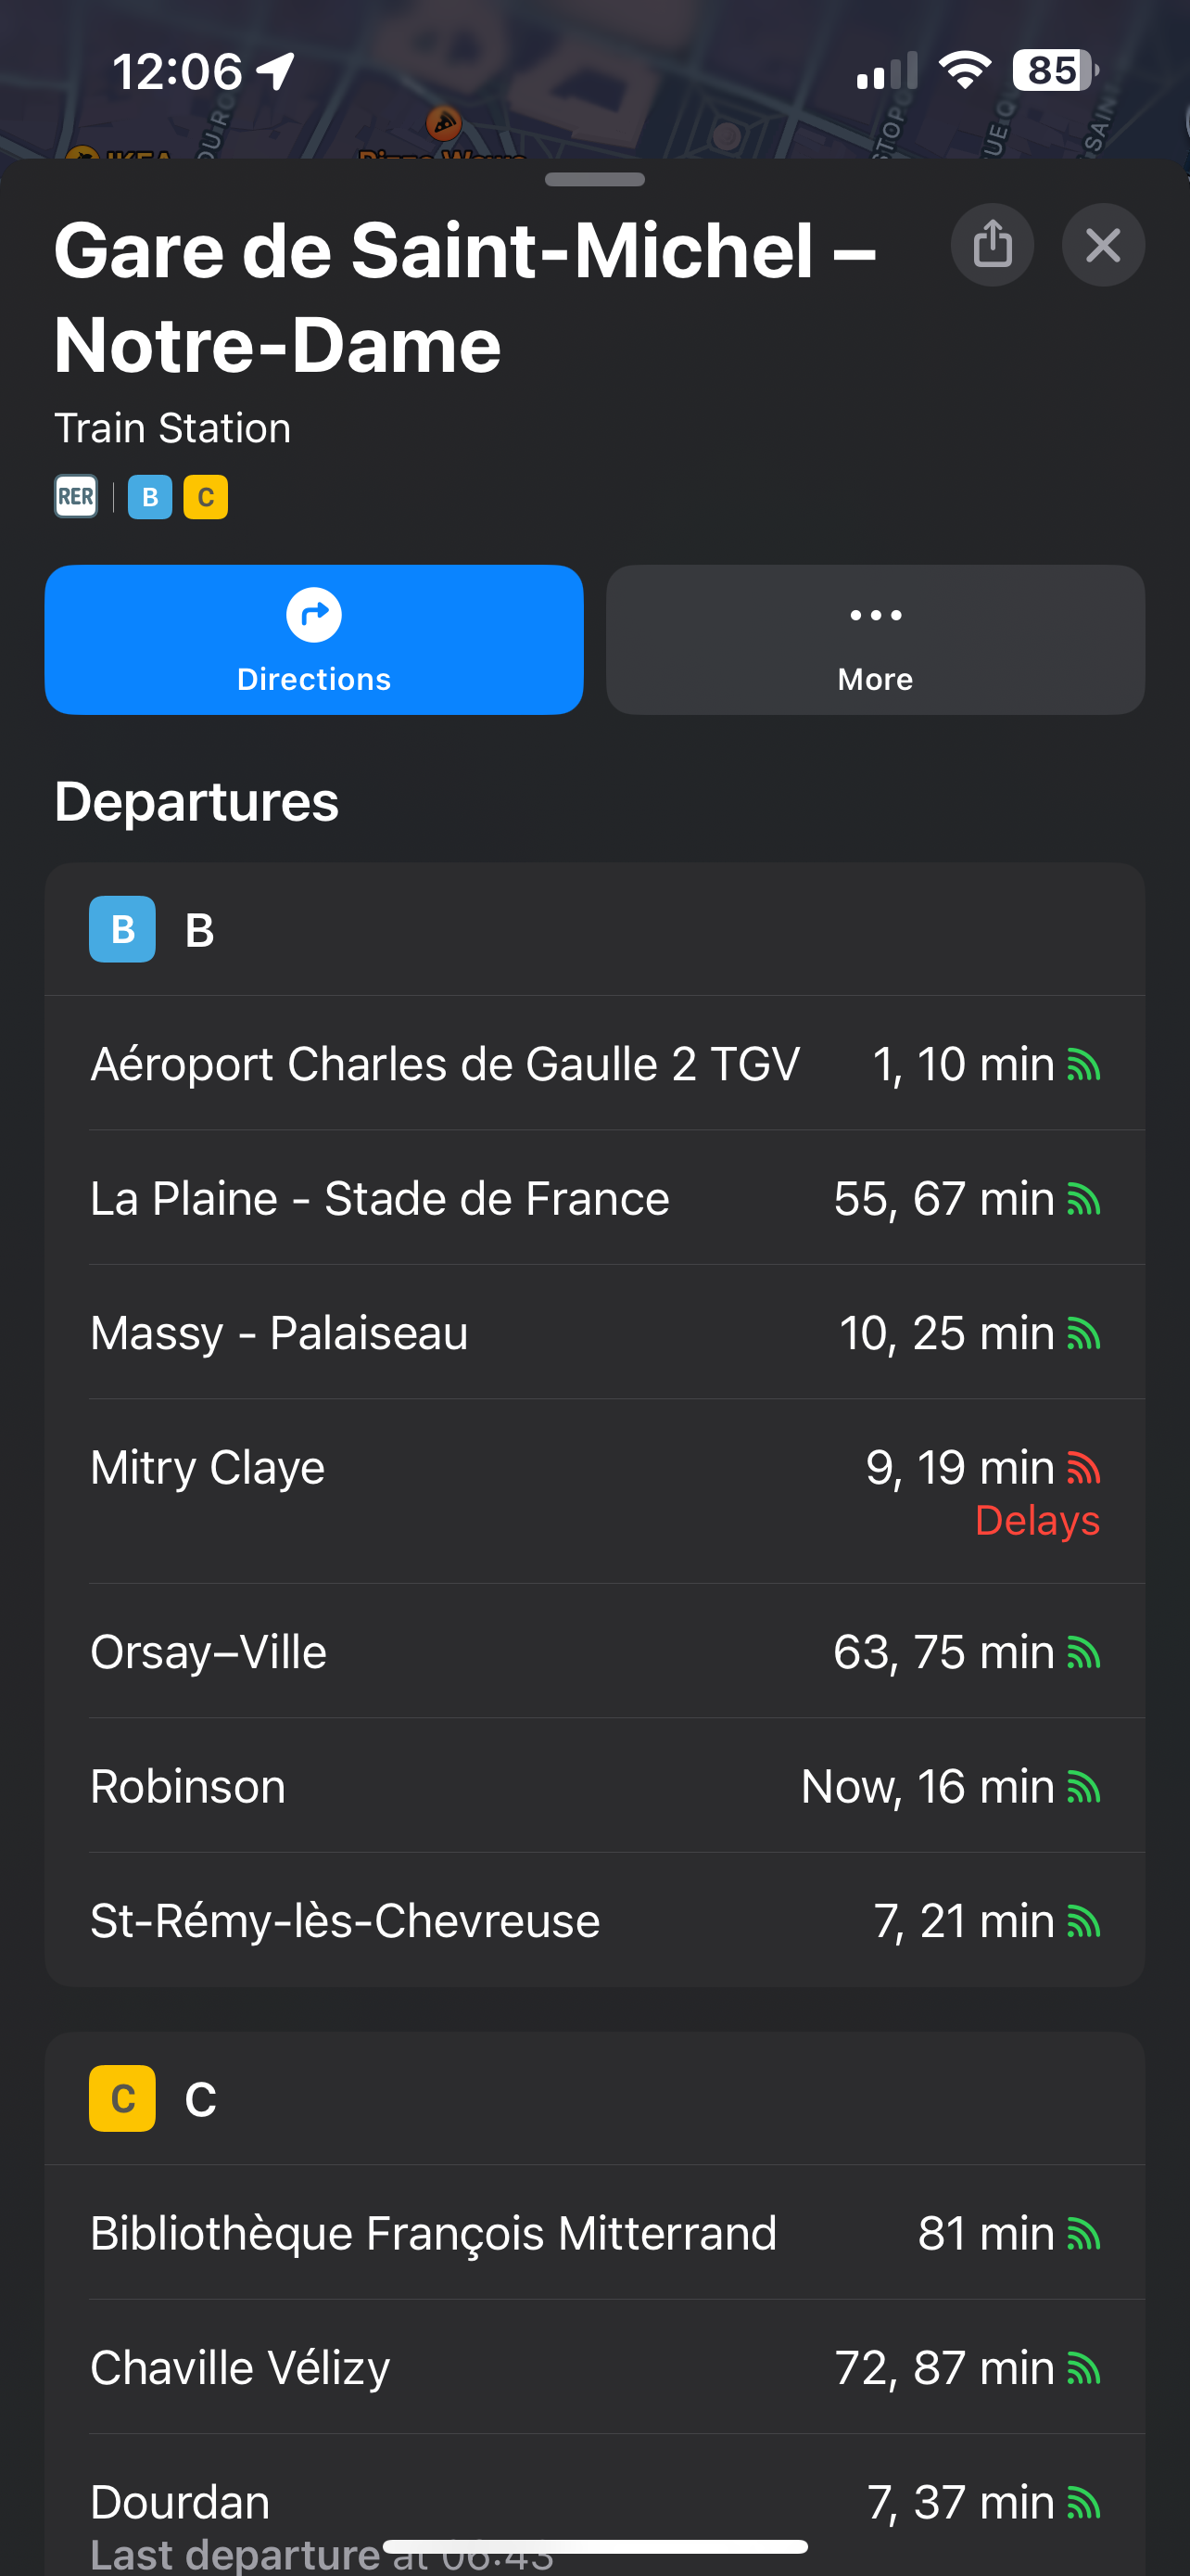The image size is (1190, 2576).
Task: Select the St-Rémy-lès-Chevreuse departure row
Action: (345, 1921)
